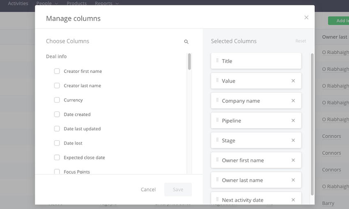
Task: Remove the Pipeline column
Action: pos(293,120)
